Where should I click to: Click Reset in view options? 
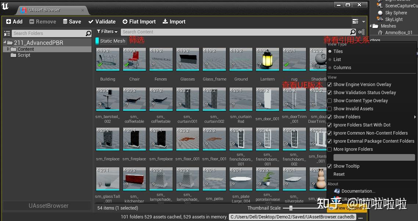tap(339, 174)
